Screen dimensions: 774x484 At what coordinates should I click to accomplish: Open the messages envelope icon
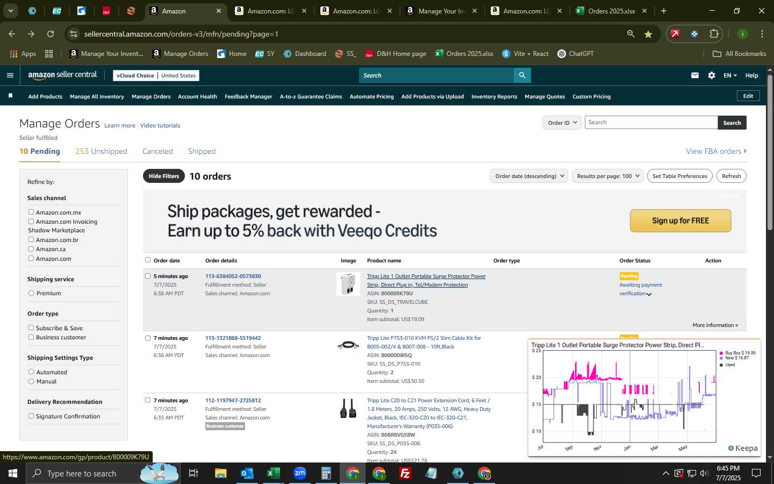coord(695,75)
